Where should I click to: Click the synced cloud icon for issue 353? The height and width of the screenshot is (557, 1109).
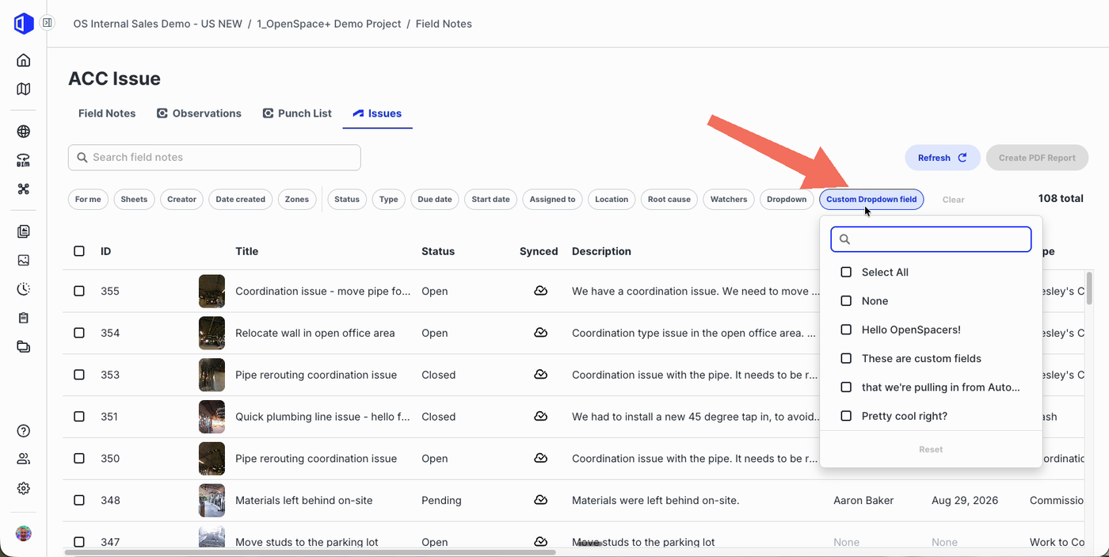(x=541, y=374)
